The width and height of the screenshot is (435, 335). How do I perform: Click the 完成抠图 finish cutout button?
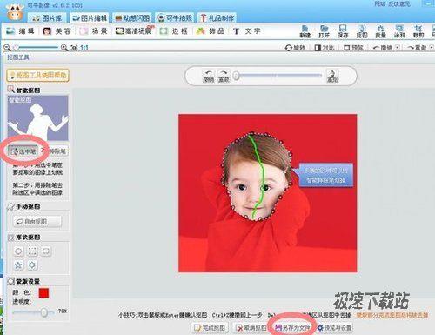[x=211, y=328]
